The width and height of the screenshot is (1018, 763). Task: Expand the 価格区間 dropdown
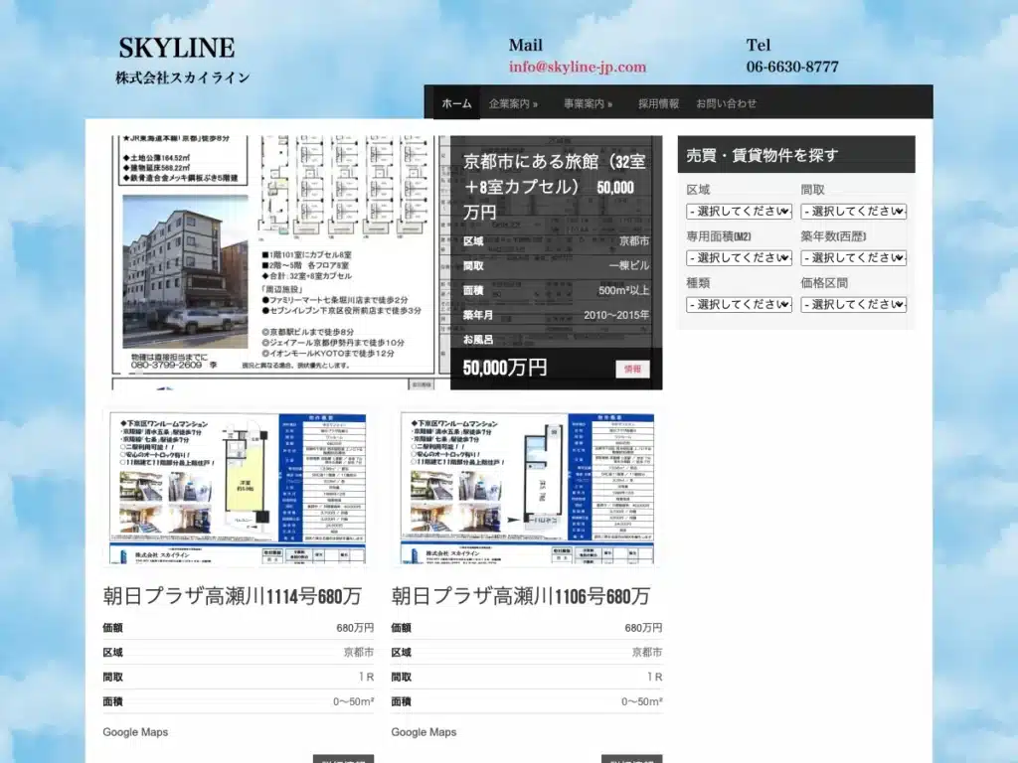853,304
